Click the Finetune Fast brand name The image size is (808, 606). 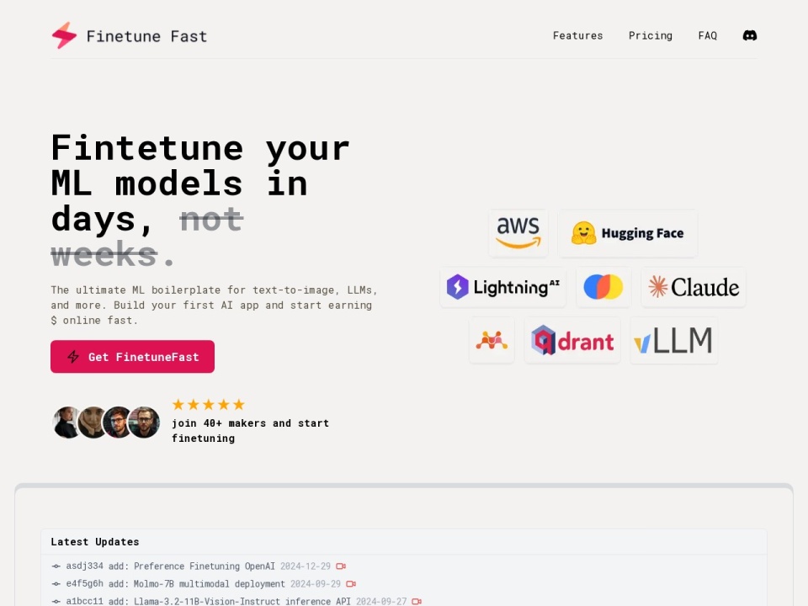click(x=146, y=36)
